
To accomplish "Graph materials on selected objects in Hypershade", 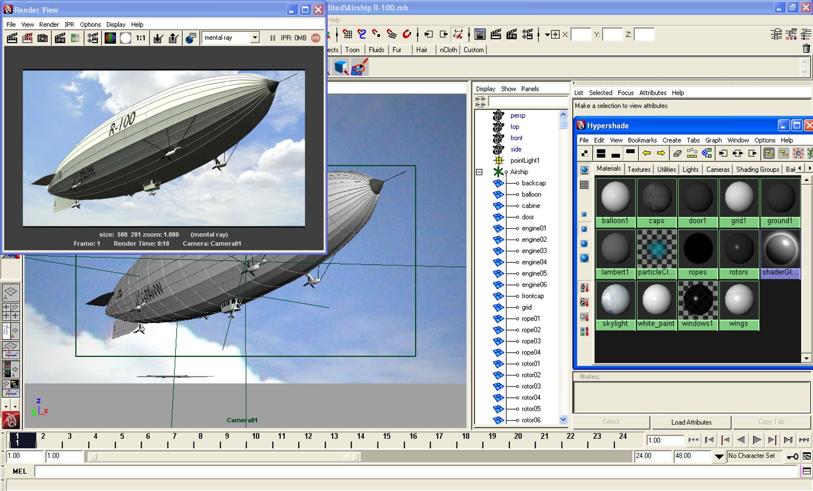I will tap(708, 153).
